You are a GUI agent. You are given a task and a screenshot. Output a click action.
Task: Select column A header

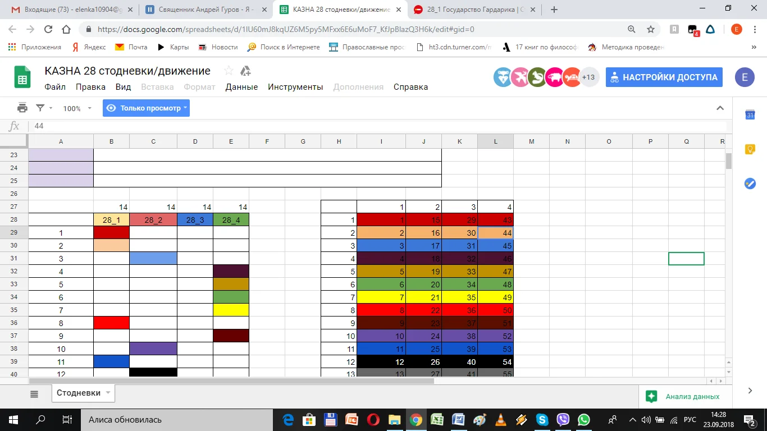(x=61, y=141)
